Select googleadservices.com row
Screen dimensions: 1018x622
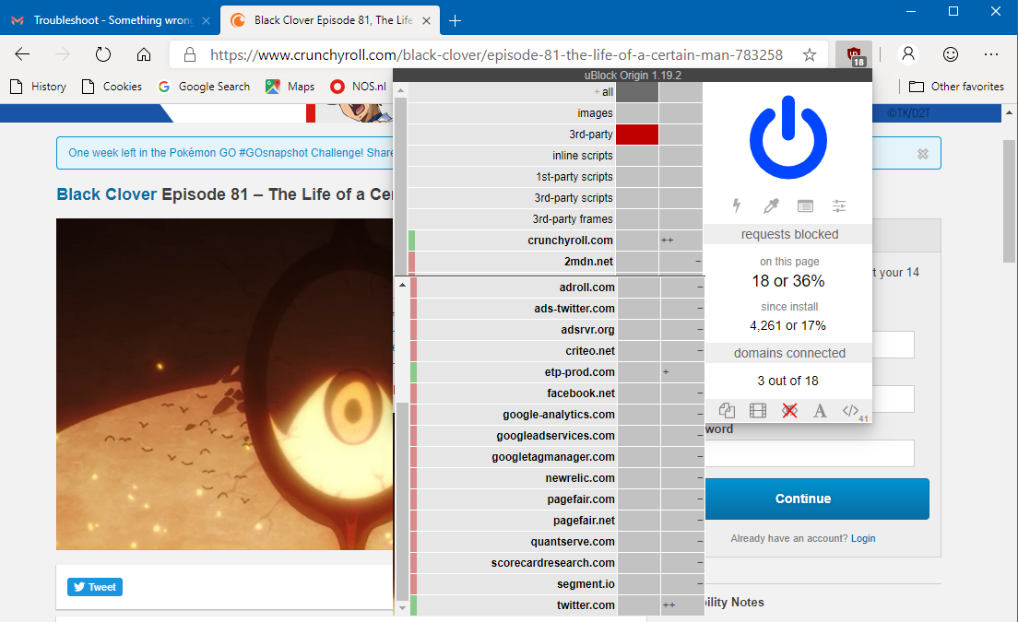(513, 435)
